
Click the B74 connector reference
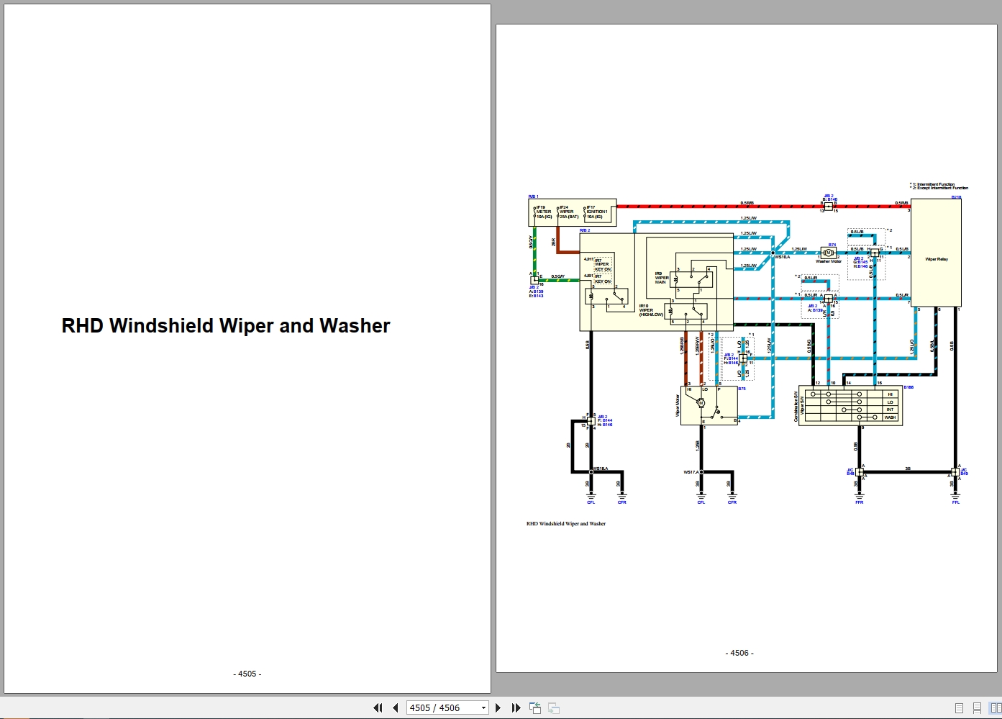(x=832, y=245)
